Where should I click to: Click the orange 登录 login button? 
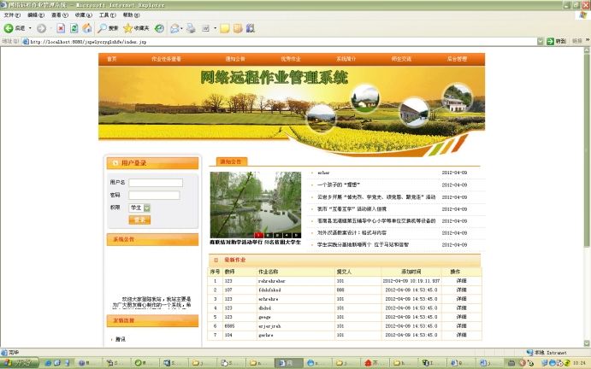(139, 220)
